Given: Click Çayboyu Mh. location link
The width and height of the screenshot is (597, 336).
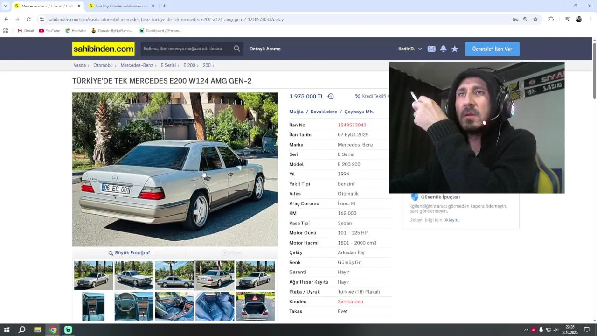Looking at the screenshot, I should [359, 112].
